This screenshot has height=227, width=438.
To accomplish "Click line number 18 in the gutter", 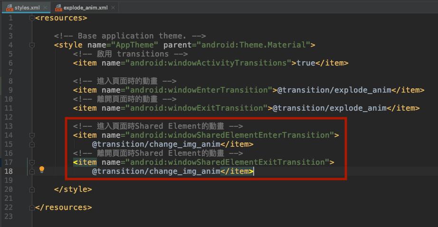I will (x=9, y=171).
